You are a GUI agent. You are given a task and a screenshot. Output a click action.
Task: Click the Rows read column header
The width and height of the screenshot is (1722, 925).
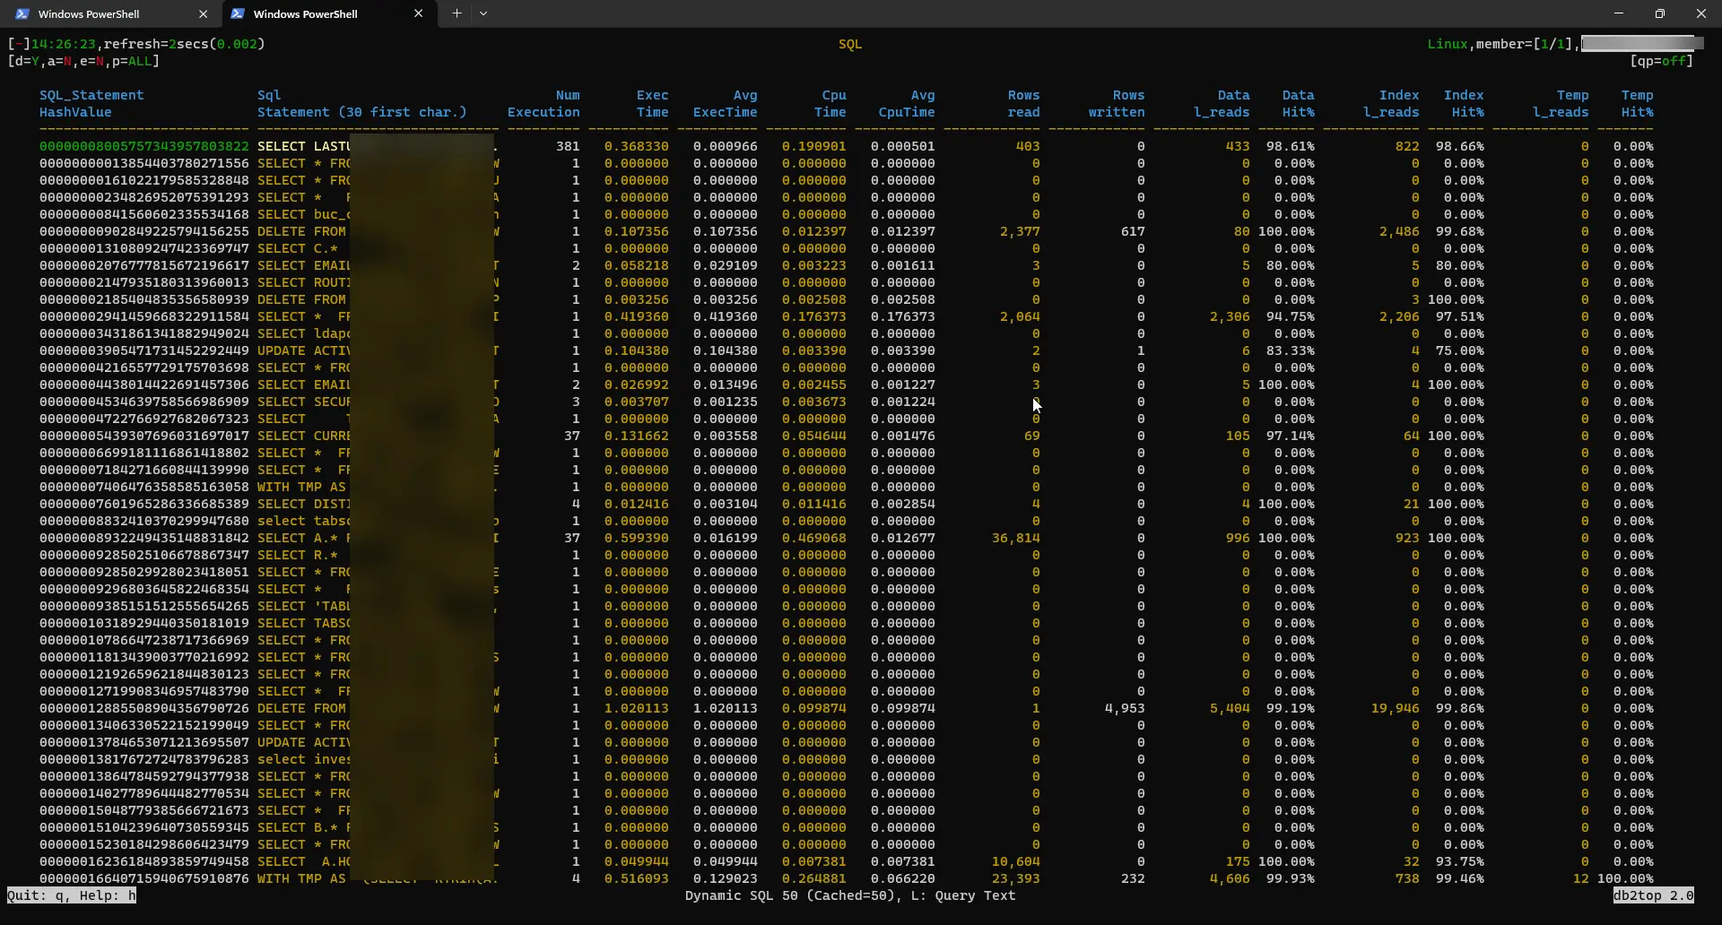pos(1023,104)
